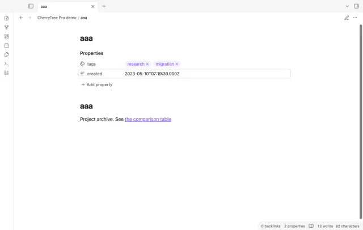Navigate back with the left arrow
This screenshot has height=230, width=363.
coord(21,18)
